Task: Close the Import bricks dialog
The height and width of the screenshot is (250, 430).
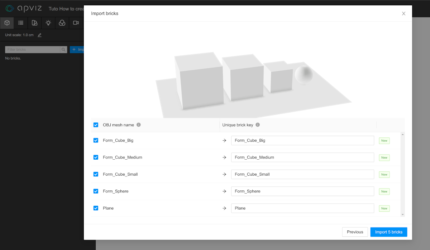Action: 403,14
